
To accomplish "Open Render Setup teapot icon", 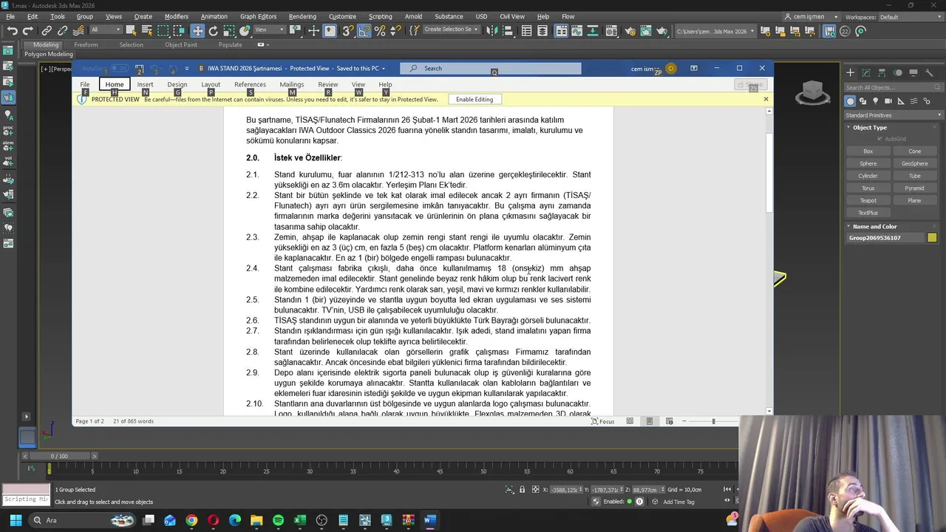I will coord(630,31).
